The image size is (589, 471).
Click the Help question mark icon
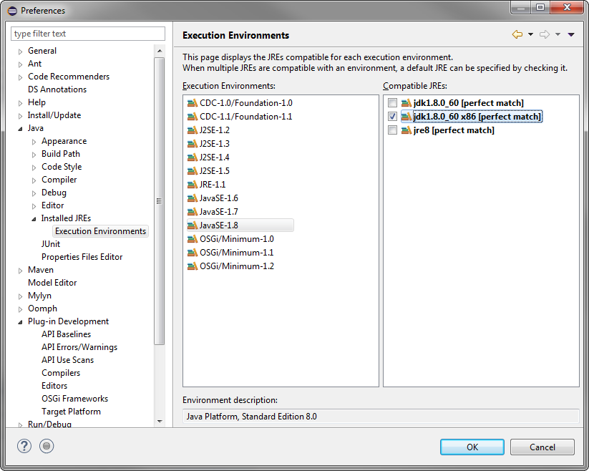pyautogui.click(x=24, y=446)
